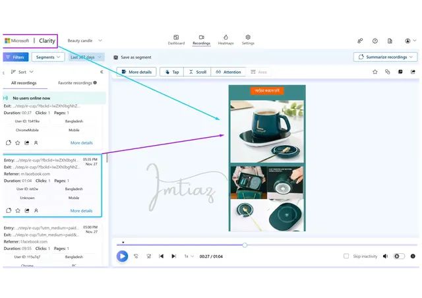Collapse the recordings list panel
The height and width of the screenshot is (298, 422).
[102, 72]
